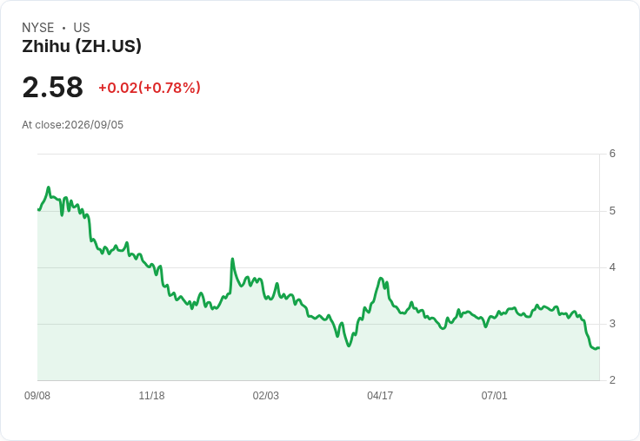Click the chart's highest peak near 5.4
The image size is (640, 441).
(x=49, y=188)
